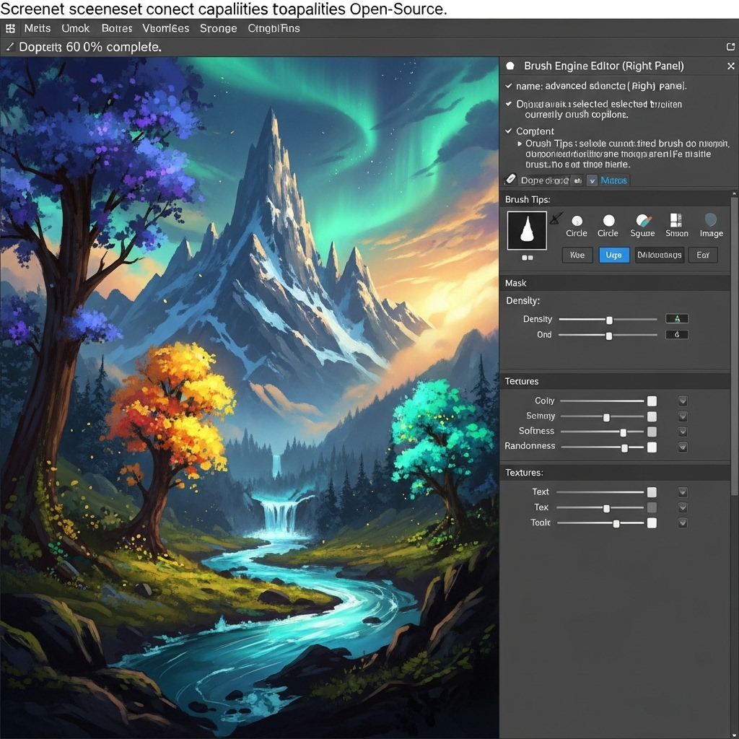Select the cone-shaped brush tip thumbnail
This screenshot has height=739, width=739.
[x=527, y=230]
